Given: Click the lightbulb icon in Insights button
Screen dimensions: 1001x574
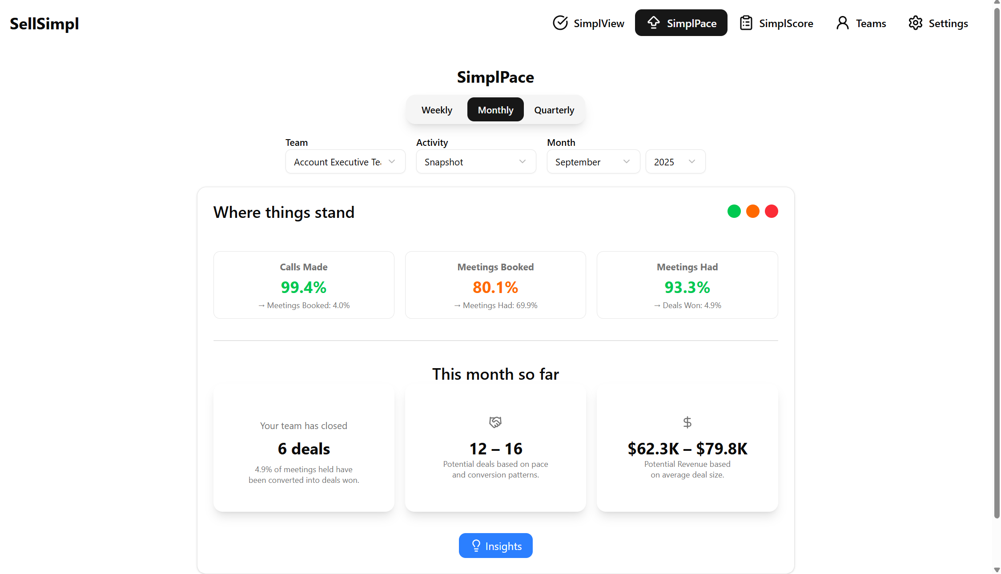Looking at the screenshot, I should pos(476,546).
